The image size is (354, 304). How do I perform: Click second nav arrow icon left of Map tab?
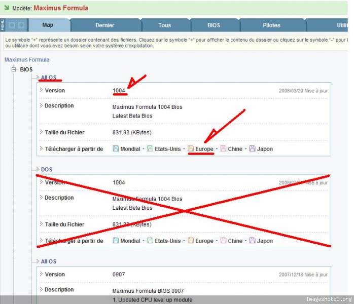pos(21,25)
